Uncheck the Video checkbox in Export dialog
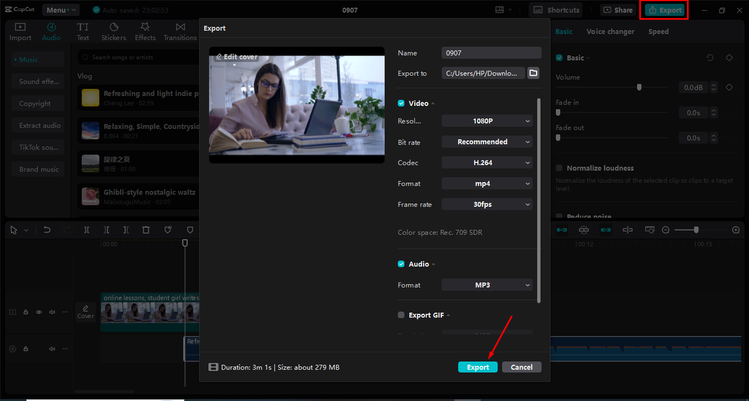This screenshot has width=749, height=401. point(401,103)
